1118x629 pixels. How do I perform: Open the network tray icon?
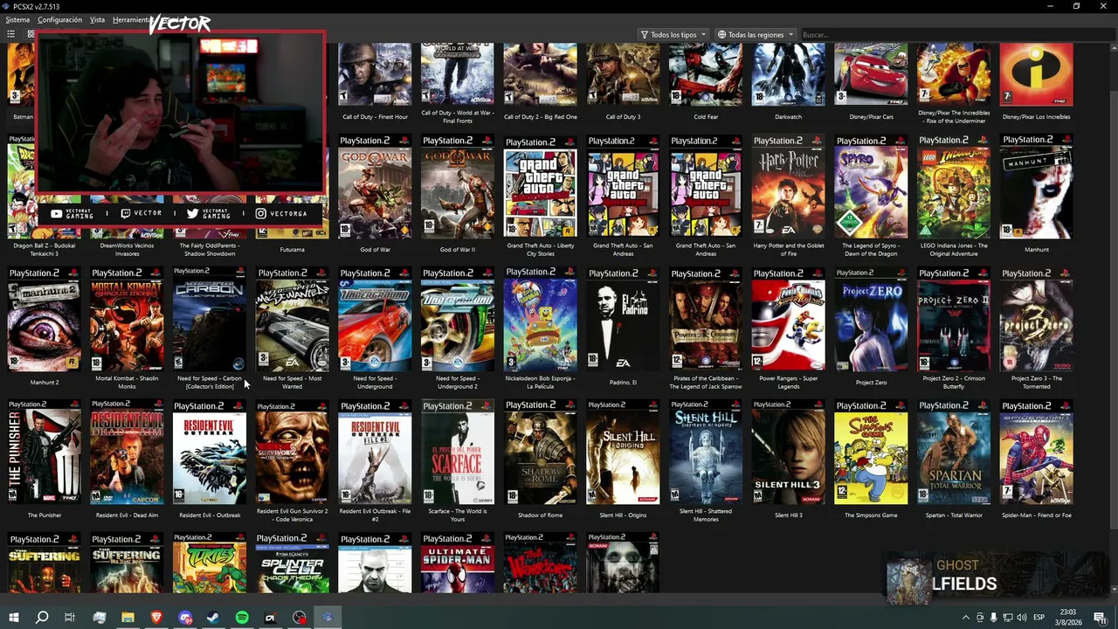coord(1007,618)
